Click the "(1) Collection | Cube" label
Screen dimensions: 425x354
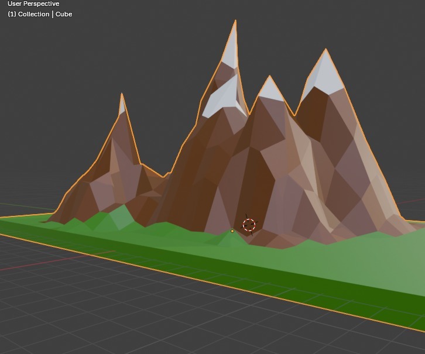40,14
